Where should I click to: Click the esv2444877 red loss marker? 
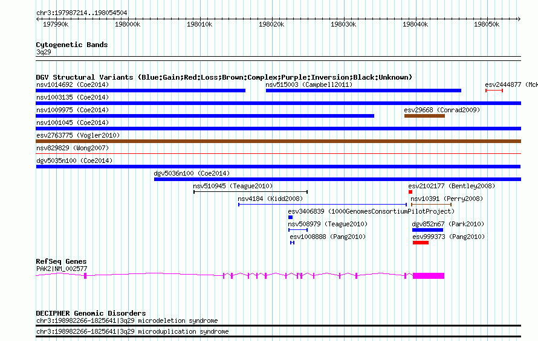494,91
